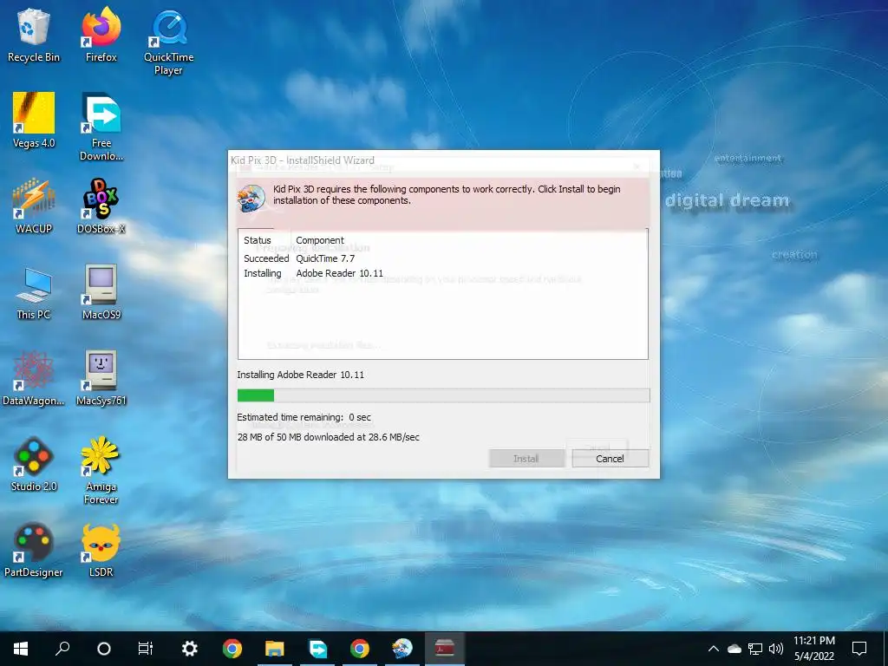Open the clock showing 11:21 PM
888x666 pixels.
tap(813, 649)
